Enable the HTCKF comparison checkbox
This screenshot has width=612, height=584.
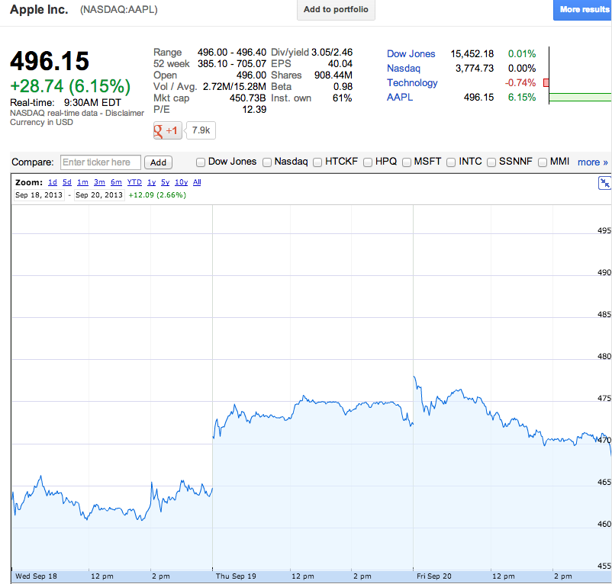[x=317, y=162]
